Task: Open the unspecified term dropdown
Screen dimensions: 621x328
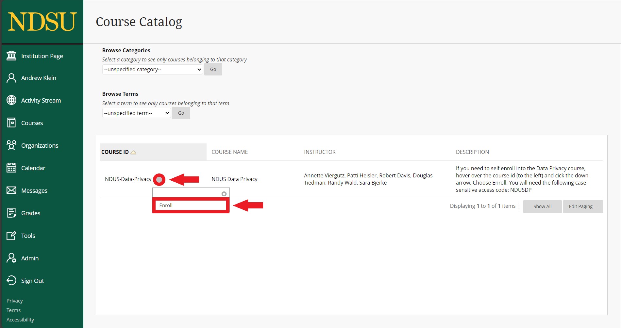Action: [x=136, y=113]
